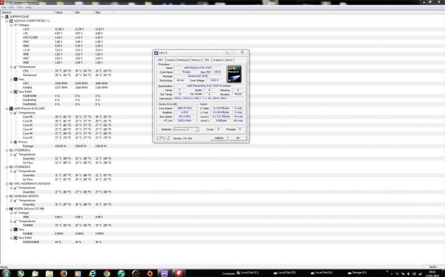Screen dimensions: 445x277
Task: Click the volume speaker tray icon
Action: [x=408, y=274]
